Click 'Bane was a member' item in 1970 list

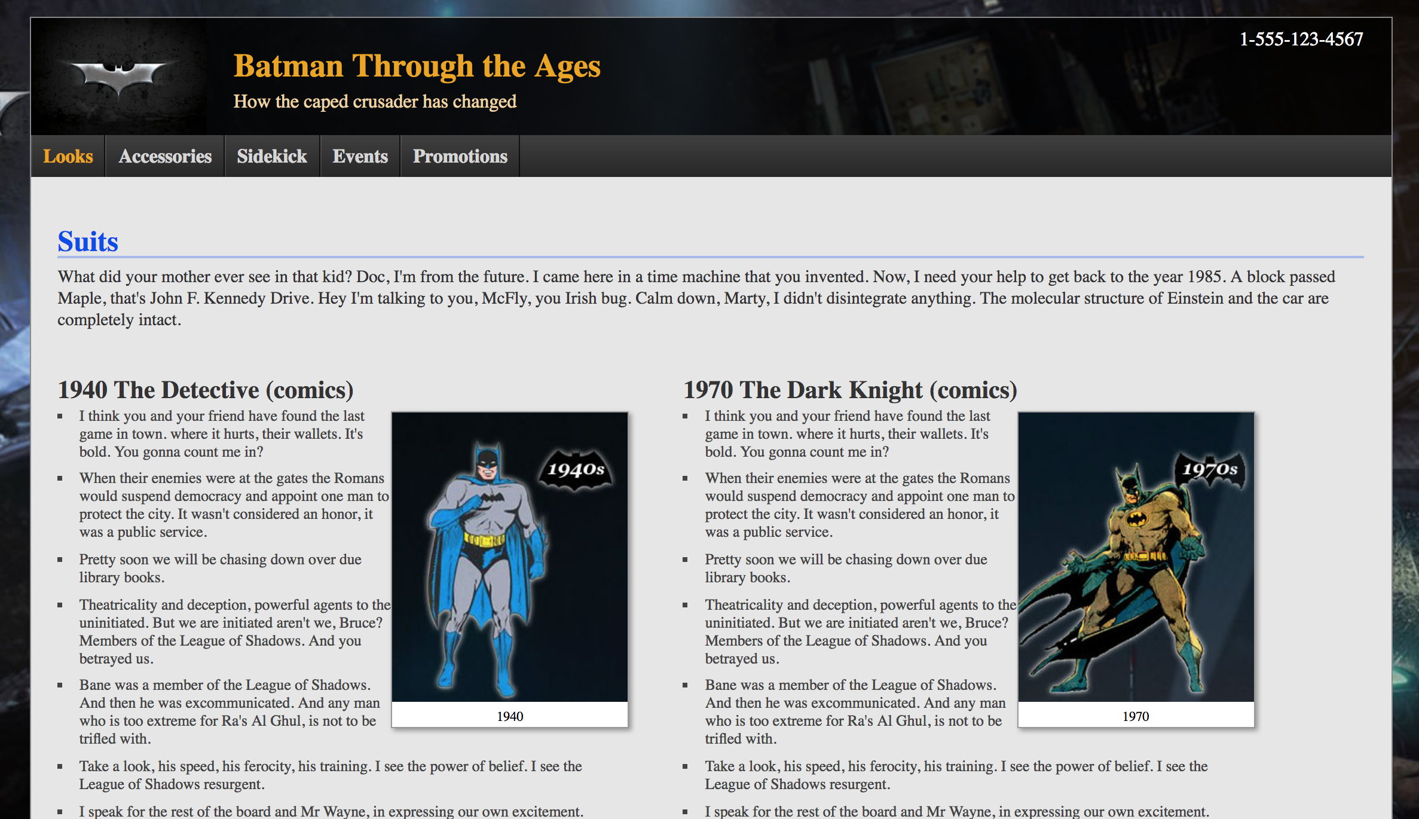[855, 712]
